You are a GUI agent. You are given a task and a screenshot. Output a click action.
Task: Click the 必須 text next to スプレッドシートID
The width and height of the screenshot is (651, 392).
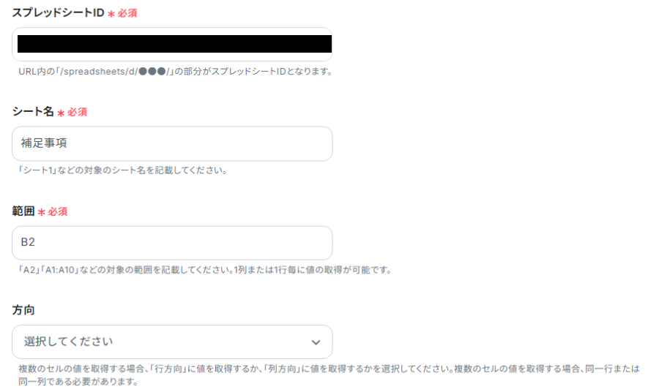click(127, 13)
